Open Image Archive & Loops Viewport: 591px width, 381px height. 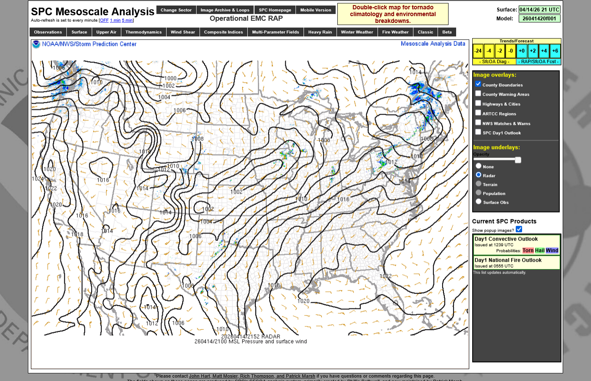pyautogui.click(x=225, y=10)
